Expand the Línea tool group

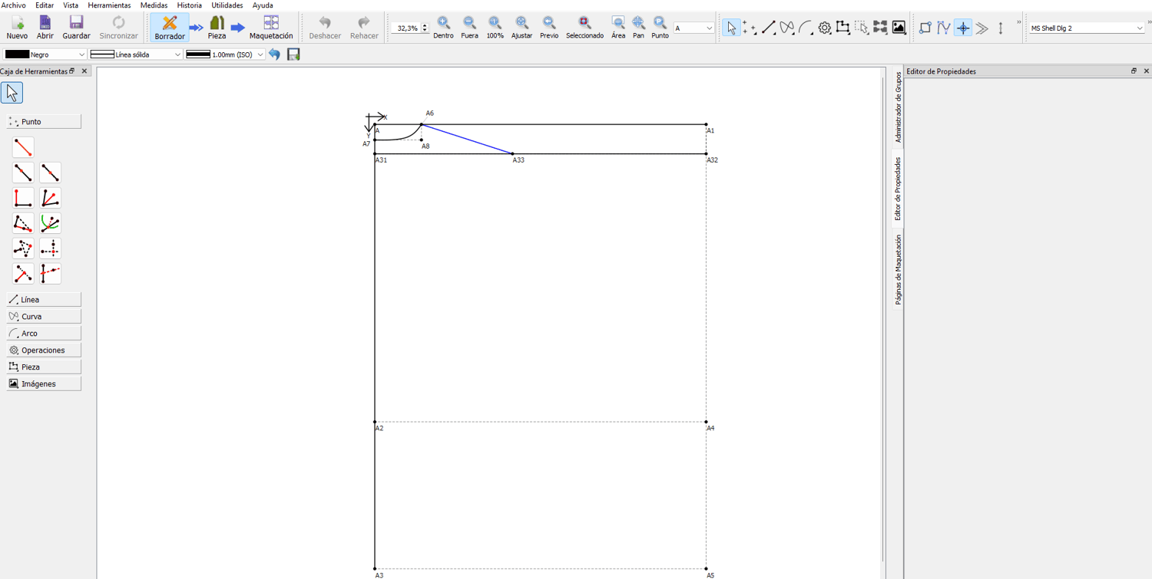44,300
